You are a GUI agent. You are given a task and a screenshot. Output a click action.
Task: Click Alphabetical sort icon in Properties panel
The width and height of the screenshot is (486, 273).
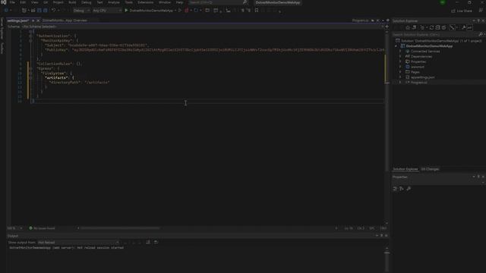pos(402,189)
